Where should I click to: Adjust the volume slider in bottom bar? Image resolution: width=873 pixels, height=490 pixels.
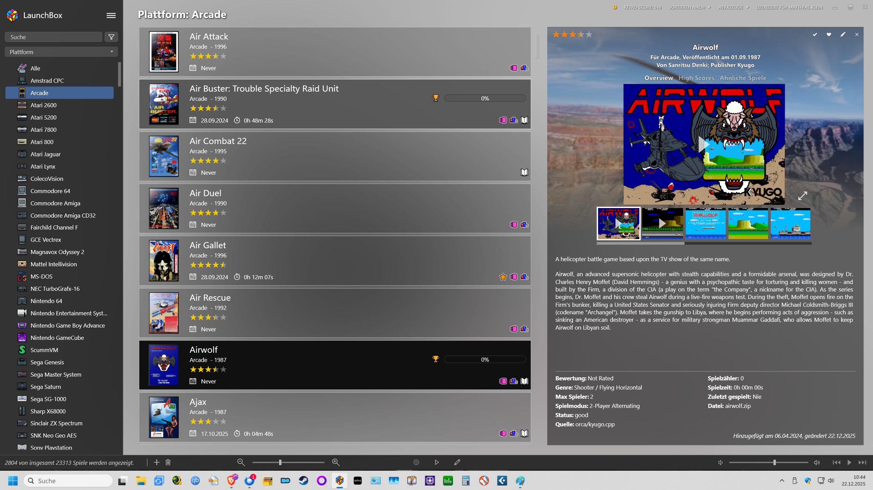click(x=774, y=462)
